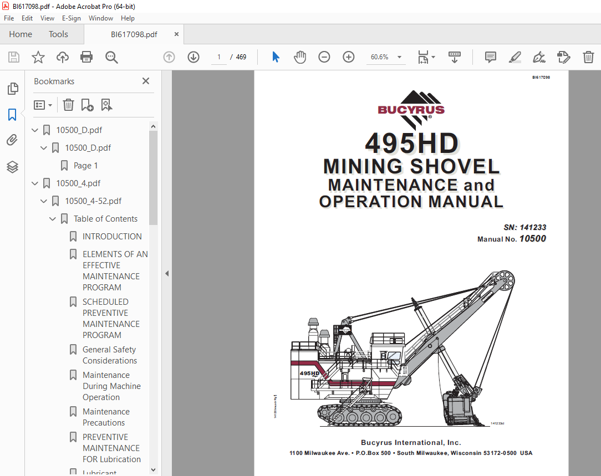Choose the Hand pan tool
Screen dimensions: 601x476
click(x=300, y=57)
